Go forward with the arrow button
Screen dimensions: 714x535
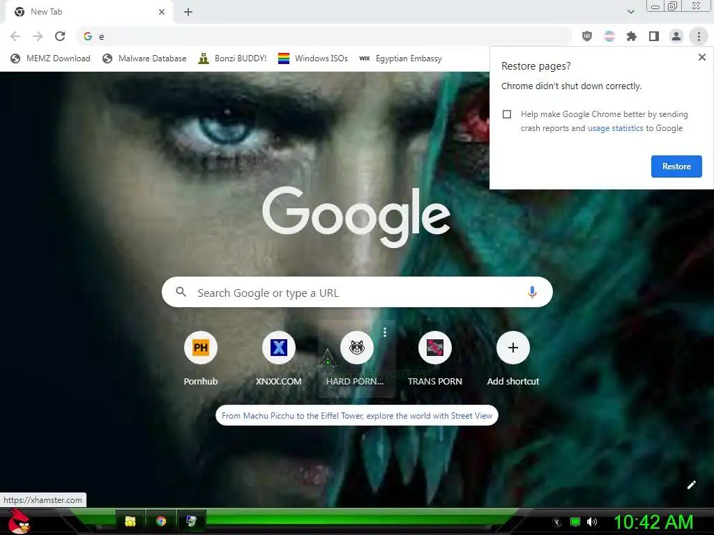38,36
